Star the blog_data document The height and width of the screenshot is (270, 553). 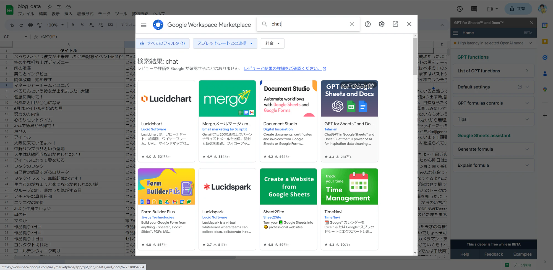tap(50, 6)
